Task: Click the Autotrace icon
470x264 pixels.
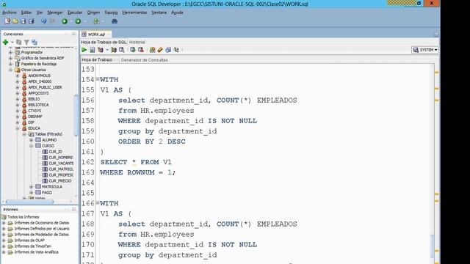Action: (114, 50)
